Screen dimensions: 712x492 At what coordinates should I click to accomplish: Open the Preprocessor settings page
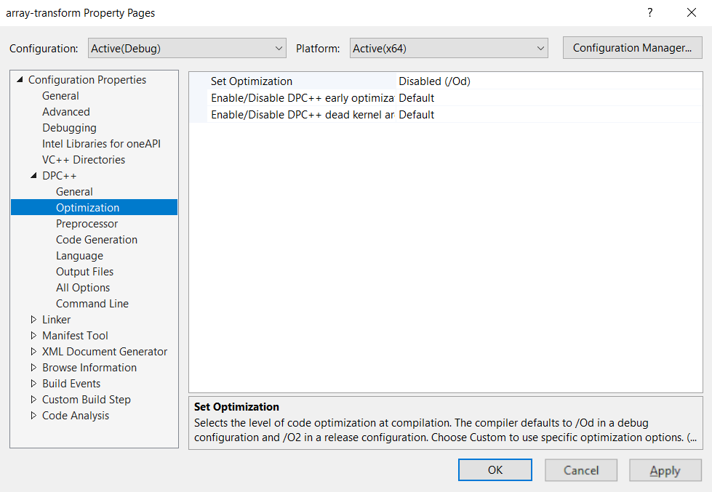87,223
